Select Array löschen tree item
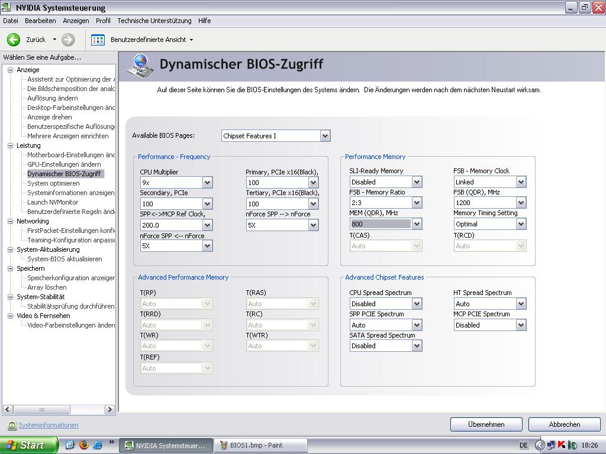Viewport: 606px width, 454px height. pos(47,288)
